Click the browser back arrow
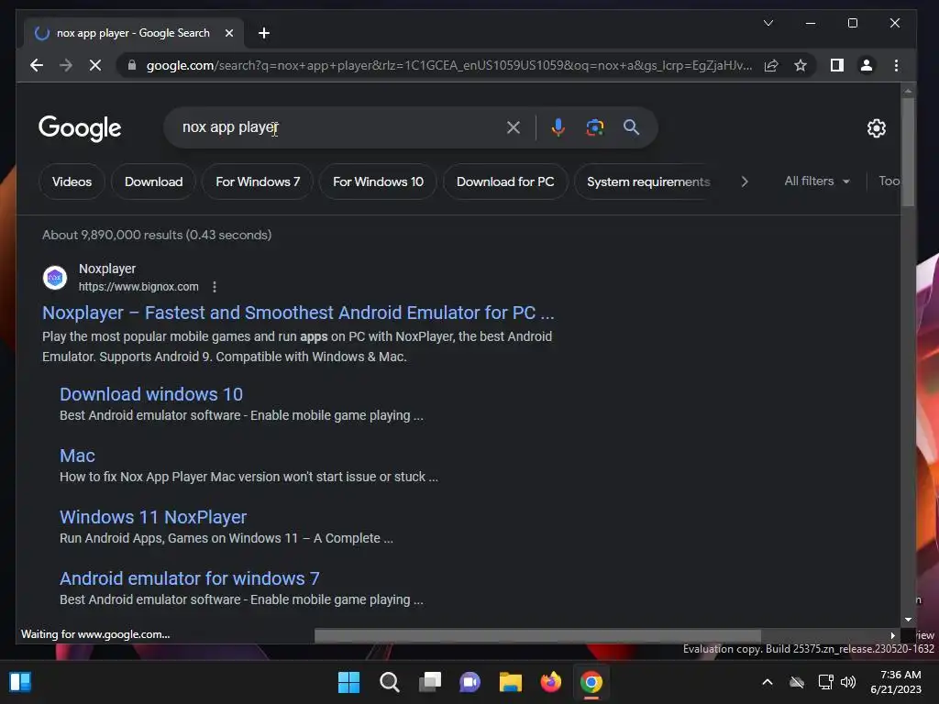 [x=37, y=65]
